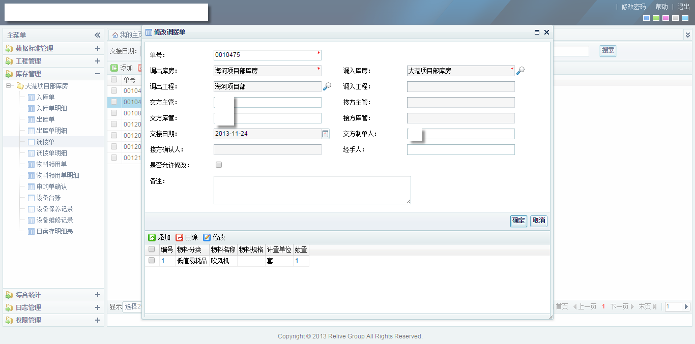The width and height of the screenshot is (695, 344).
Task: Click the 取消 button
Action: pos(538,221)
